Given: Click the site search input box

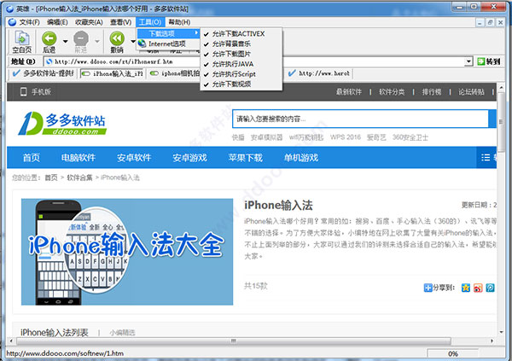Looking at the screenshot, I should [x=360, y=119].
